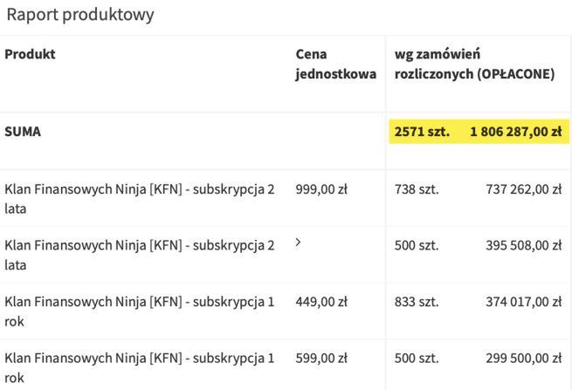Viewport: 572px width, 390px height.
Task: Click the highlighted '2571 szt.' total
Action: (x=422, y=132)
